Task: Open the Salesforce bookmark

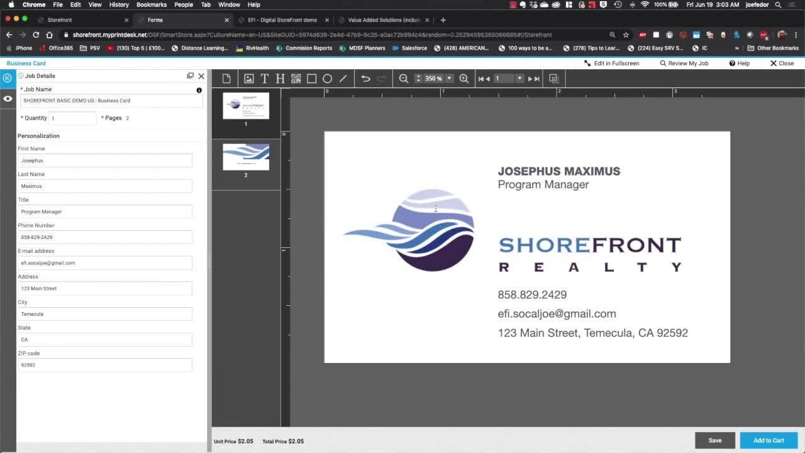Action: (409, 48)
